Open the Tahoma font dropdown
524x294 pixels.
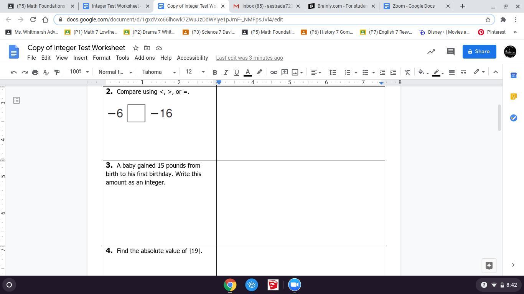point(159,72)
